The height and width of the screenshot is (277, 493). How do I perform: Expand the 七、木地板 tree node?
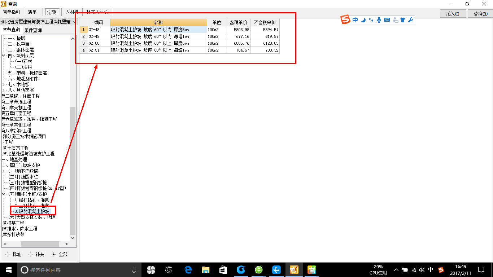coord(4,84)
